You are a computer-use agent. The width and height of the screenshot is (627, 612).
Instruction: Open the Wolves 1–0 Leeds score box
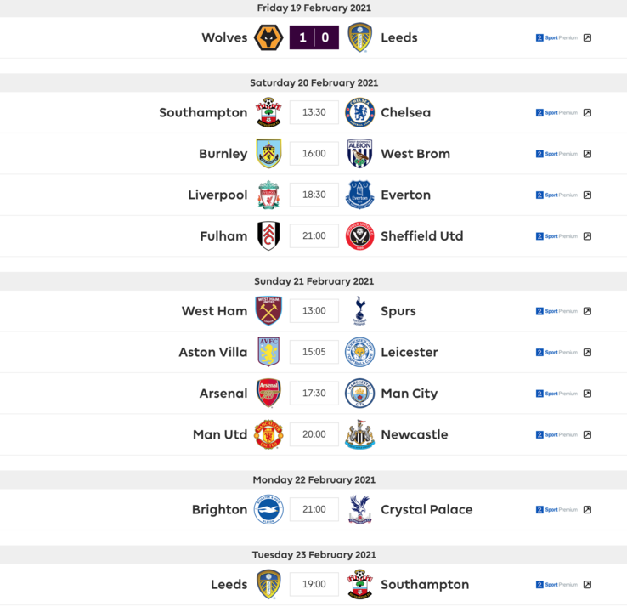pos(314,37)
